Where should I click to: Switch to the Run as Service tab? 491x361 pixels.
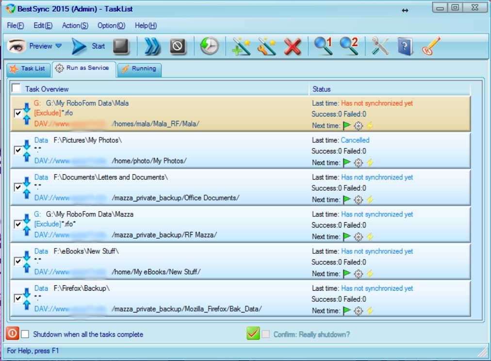[83, 68]
